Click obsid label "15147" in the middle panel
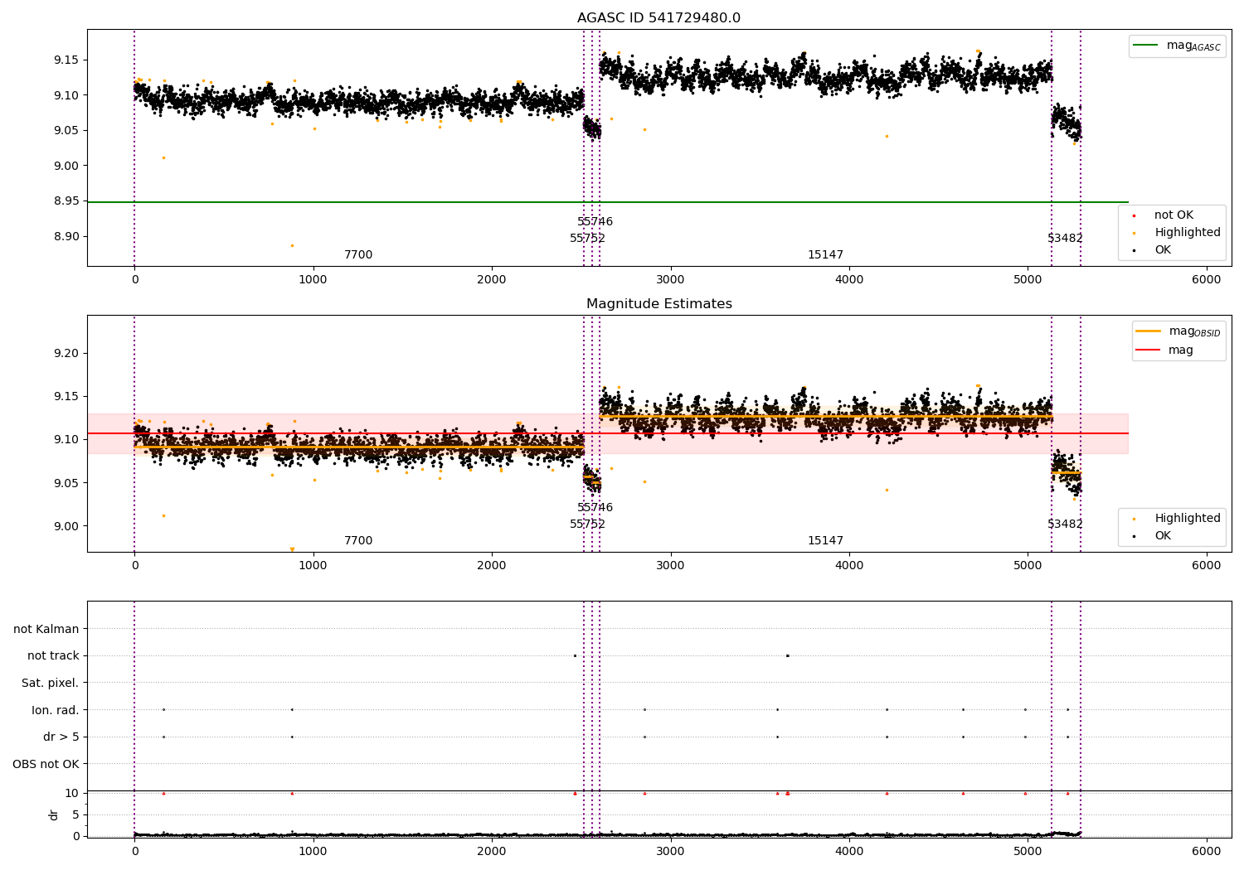Screen dimensions: 1244x870 pos(825,541)
